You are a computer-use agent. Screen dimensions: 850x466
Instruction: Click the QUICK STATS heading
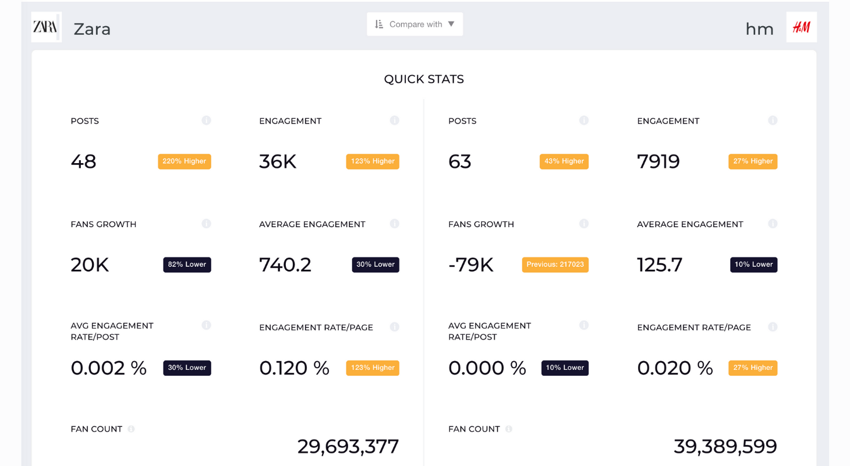point(424,79)
